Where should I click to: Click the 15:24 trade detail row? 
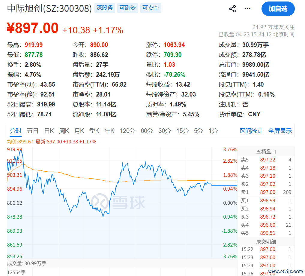[x=266, y=266]
